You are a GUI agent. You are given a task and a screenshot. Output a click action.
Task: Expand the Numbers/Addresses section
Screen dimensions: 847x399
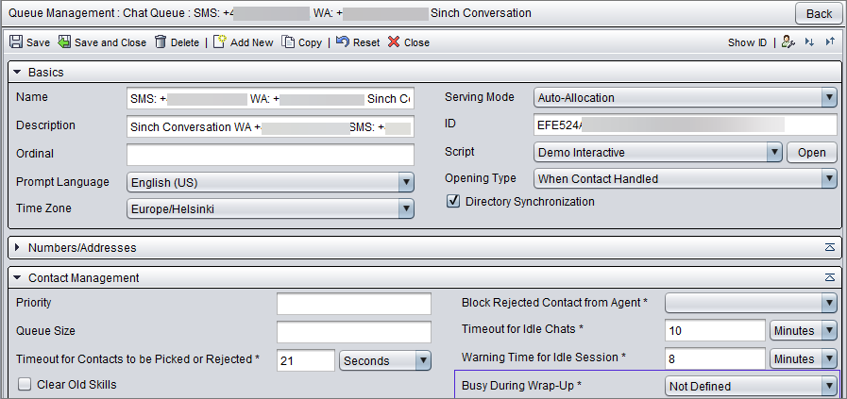(x=17, y=248)
